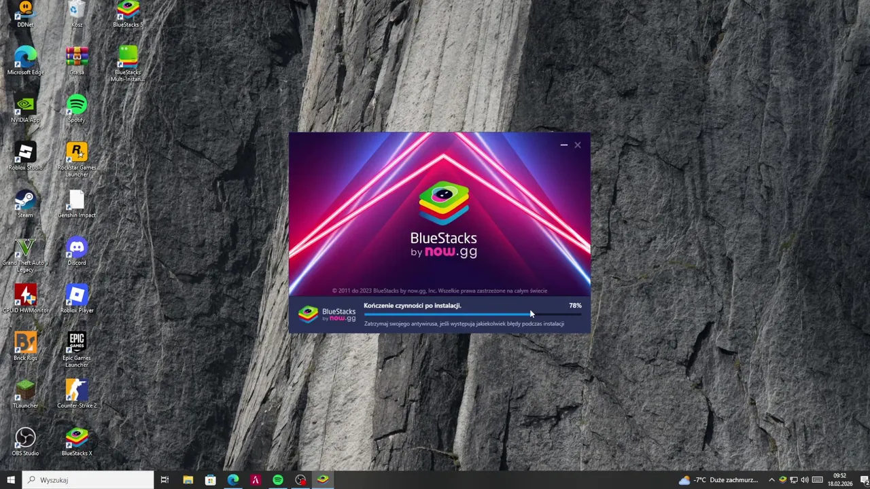Open the Grand Theft Auto V Legacy icon
870x489 pixels.
[25, 255]
